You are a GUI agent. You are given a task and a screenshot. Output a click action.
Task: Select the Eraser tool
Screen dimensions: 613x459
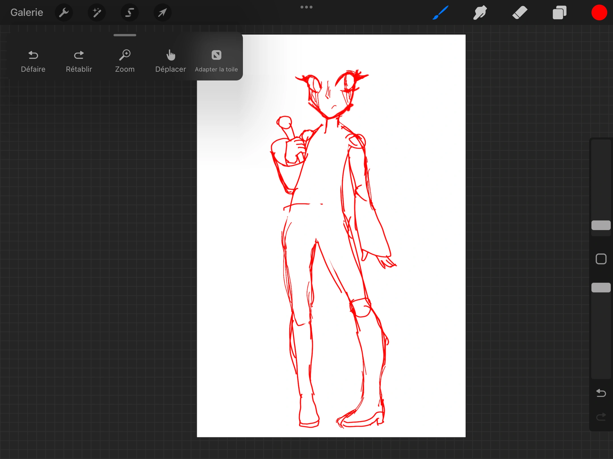pyautogui.click(x=520, y=12)
